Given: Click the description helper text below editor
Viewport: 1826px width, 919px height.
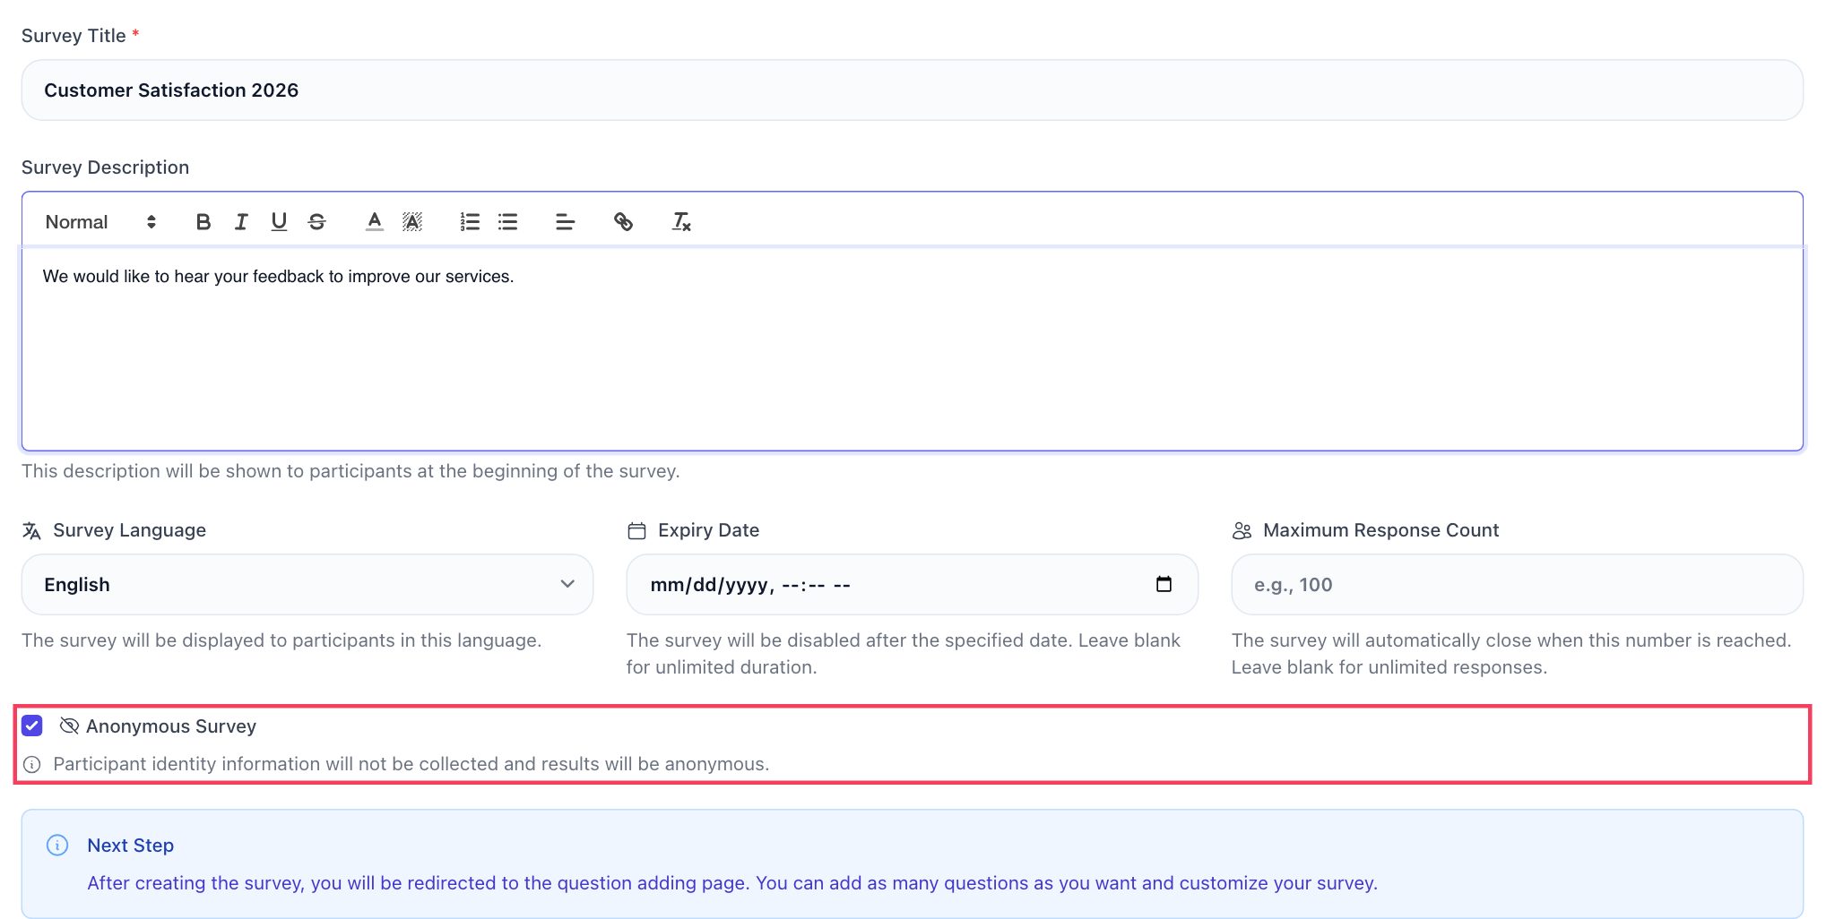Looking at the screenshot, I should 350,471.
